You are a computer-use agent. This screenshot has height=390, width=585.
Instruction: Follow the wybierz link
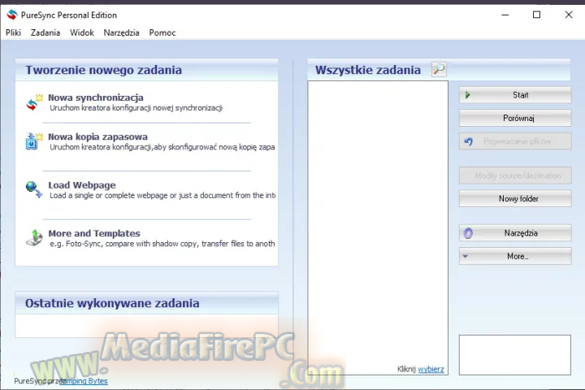431,369
